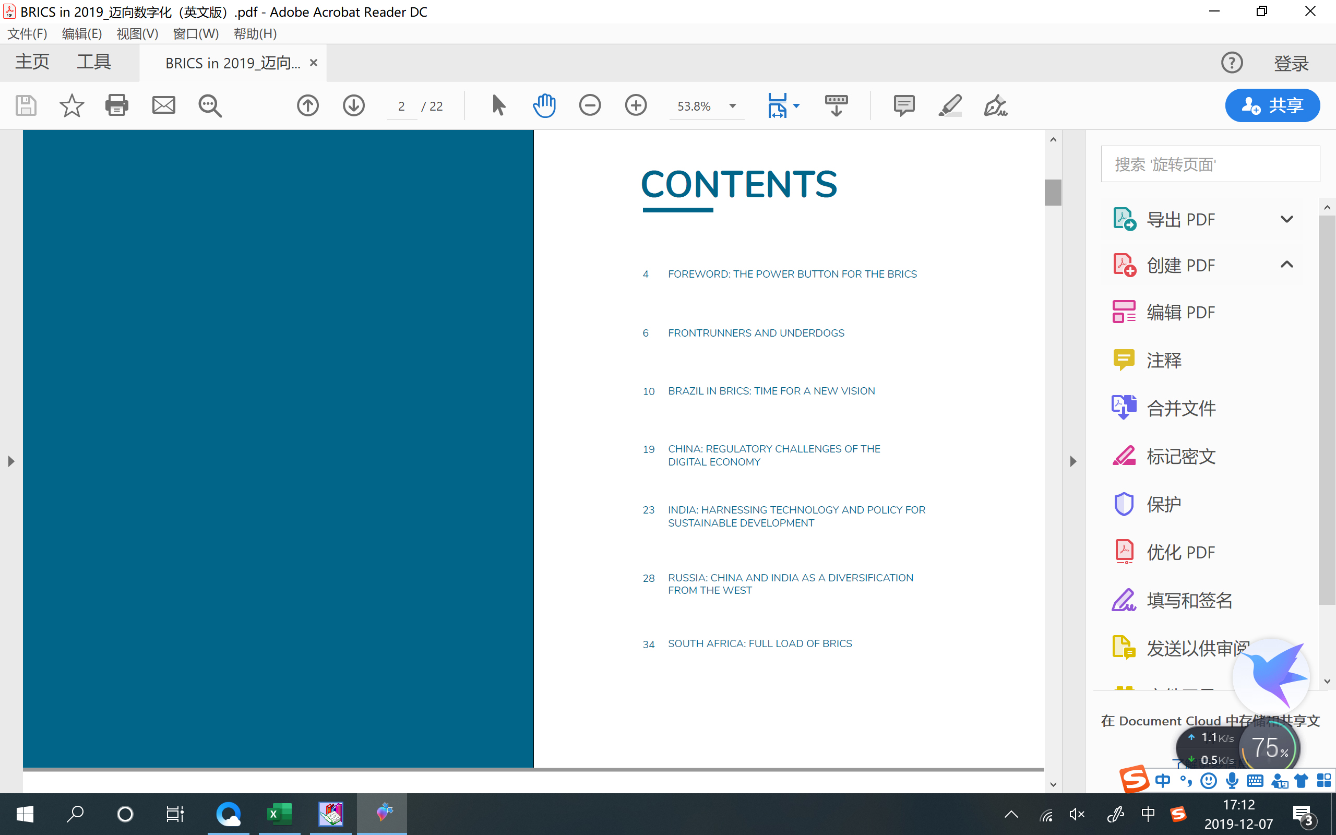Add a sticky note comment
Screen dimensions: 1336x835
[904, 105]
